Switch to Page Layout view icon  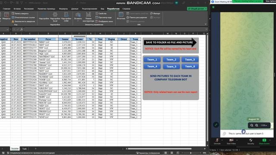(x=172, y=153)
